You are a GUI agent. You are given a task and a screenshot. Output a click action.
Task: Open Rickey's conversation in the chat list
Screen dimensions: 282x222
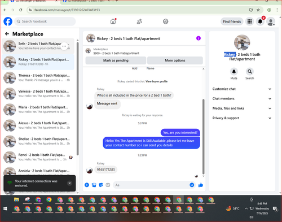[38, 62]
